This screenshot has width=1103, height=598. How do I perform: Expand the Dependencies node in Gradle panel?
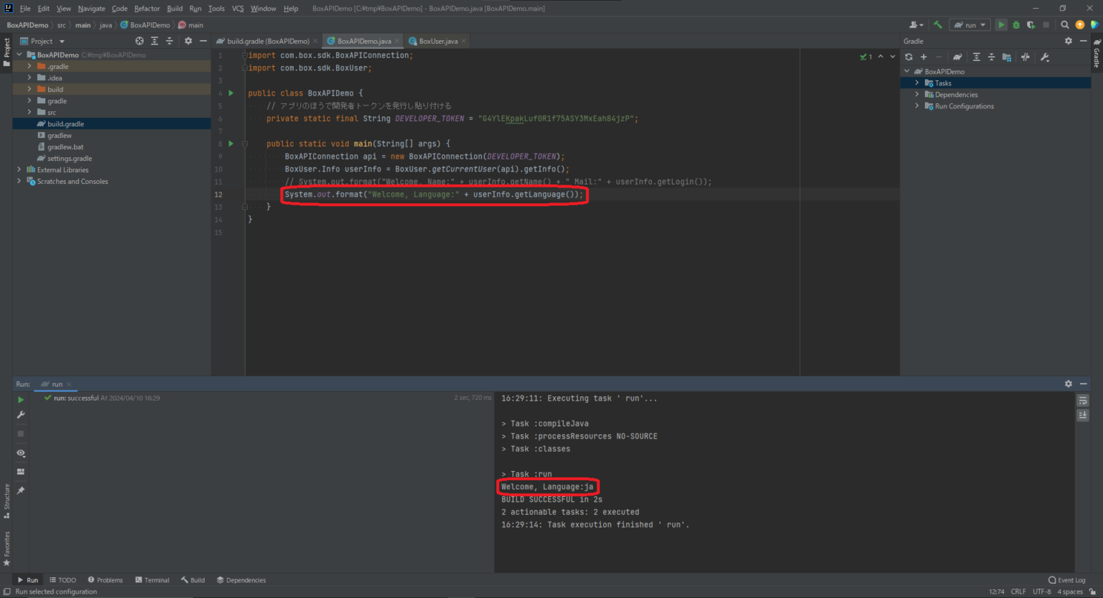pos(917,95)
